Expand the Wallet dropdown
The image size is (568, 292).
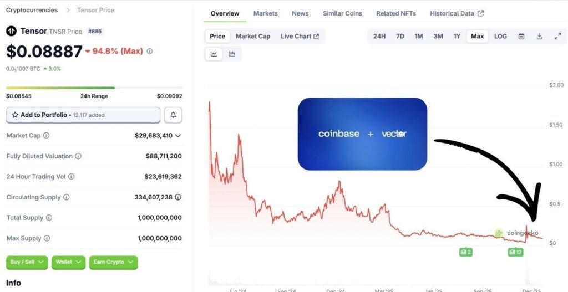(69, 262)
